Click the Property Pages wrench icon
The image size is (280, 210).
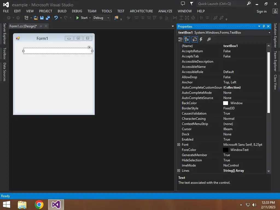point(209,39)
